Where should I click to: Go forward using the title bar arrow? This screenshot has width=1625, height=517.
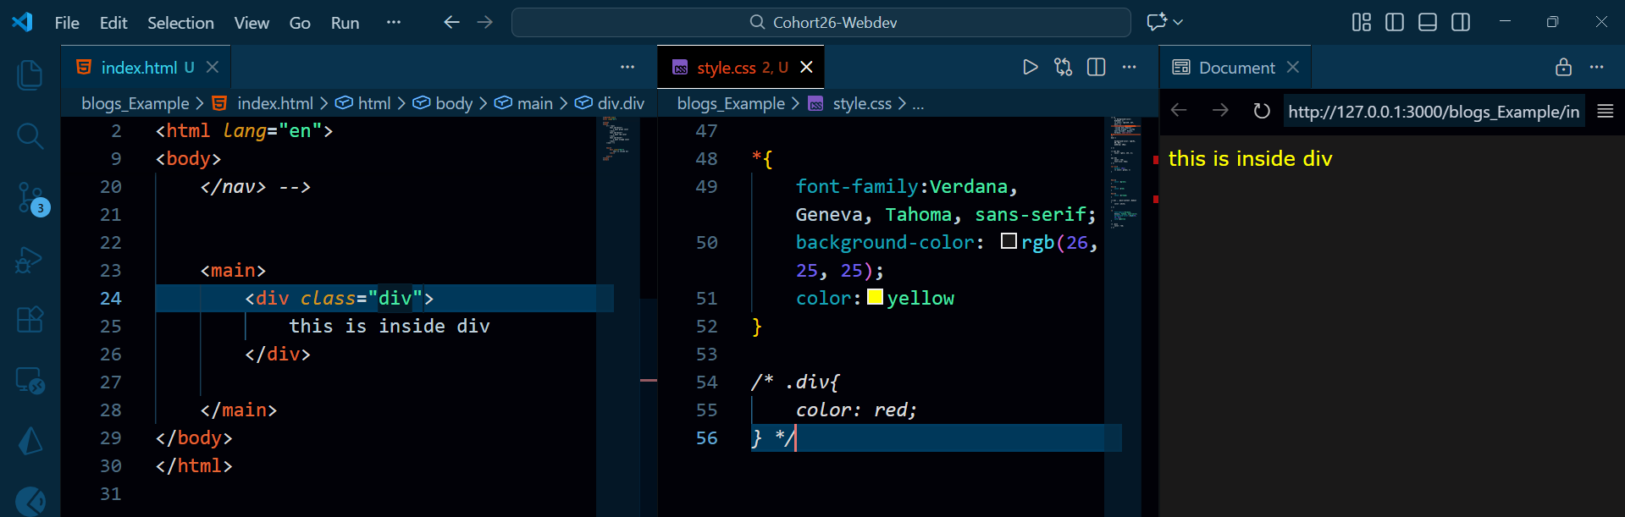[485, 22]
